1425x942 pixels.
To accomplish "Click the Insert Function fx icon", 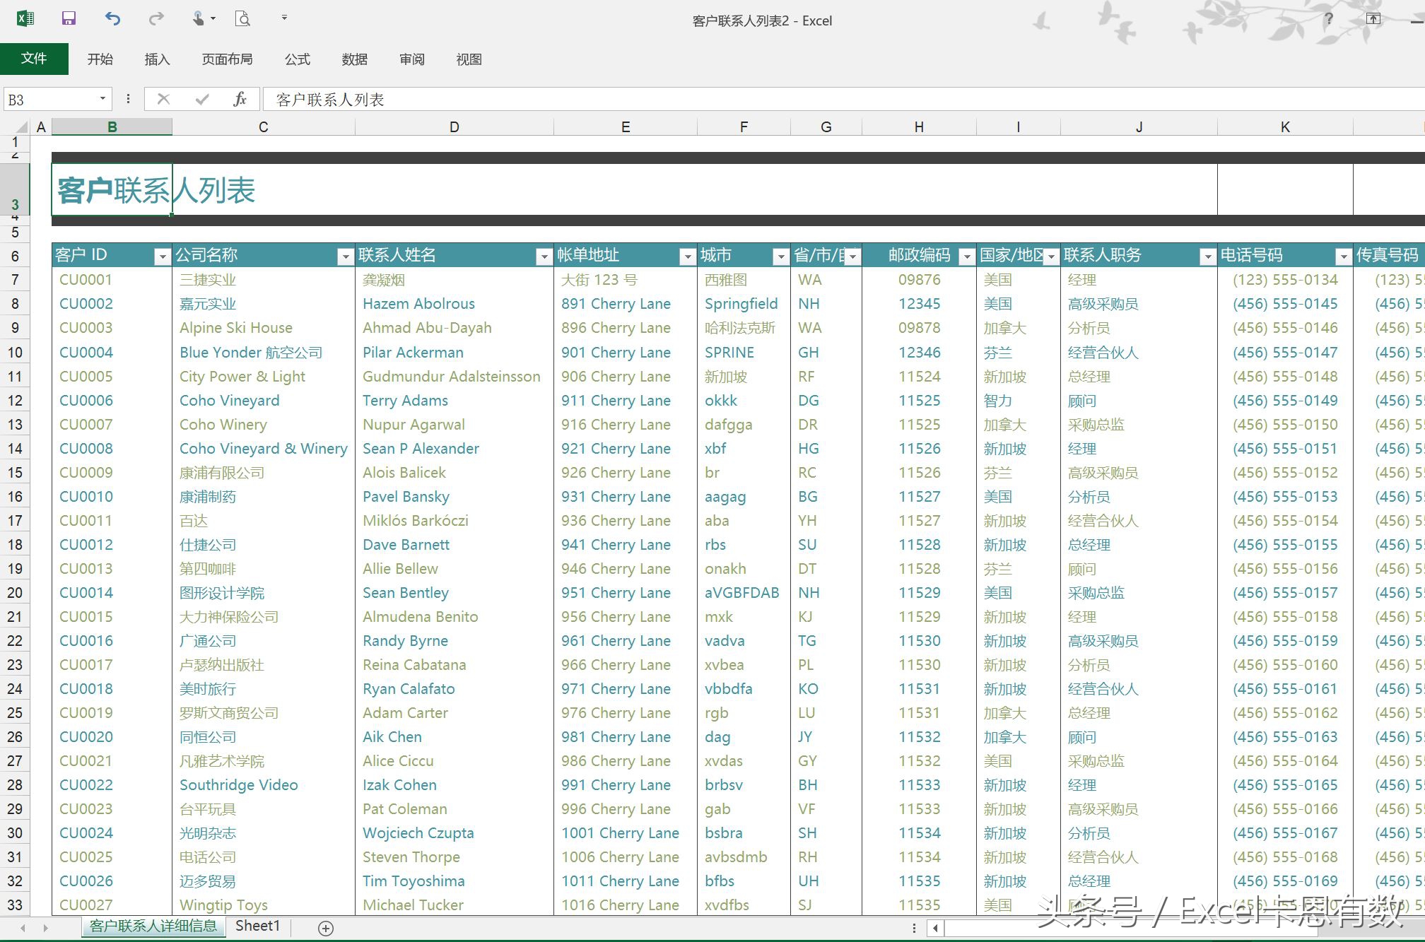I will [x=240, y=99].
